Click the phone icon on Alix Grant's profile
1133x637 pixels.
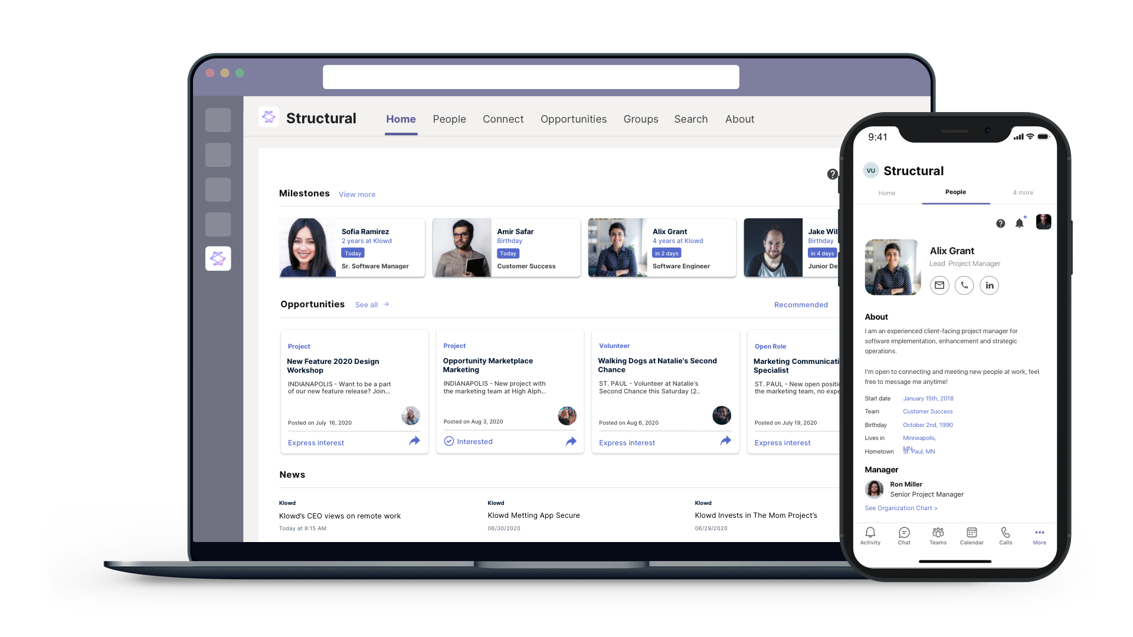point(964,285)
